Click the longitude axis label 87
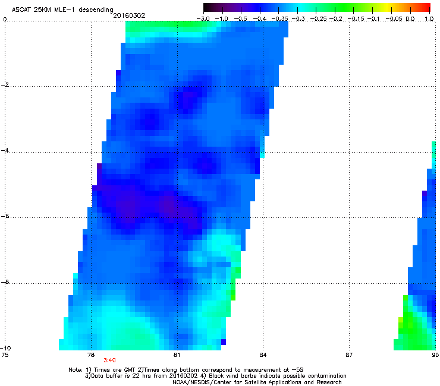The width and height of the screenshot is (440, 386). point(349,355)
